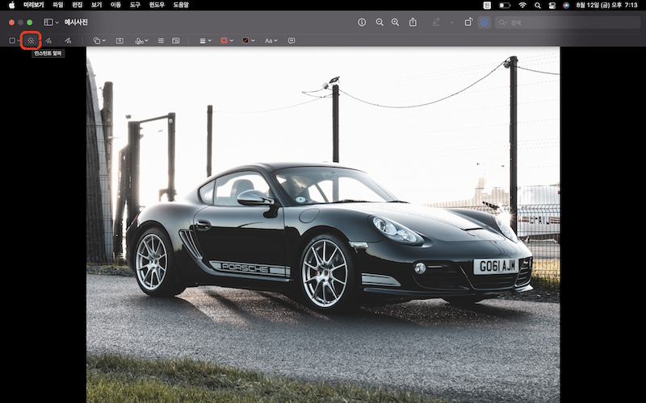Click the black Porsche in the image
646x403 pixels.
(329, 236)
